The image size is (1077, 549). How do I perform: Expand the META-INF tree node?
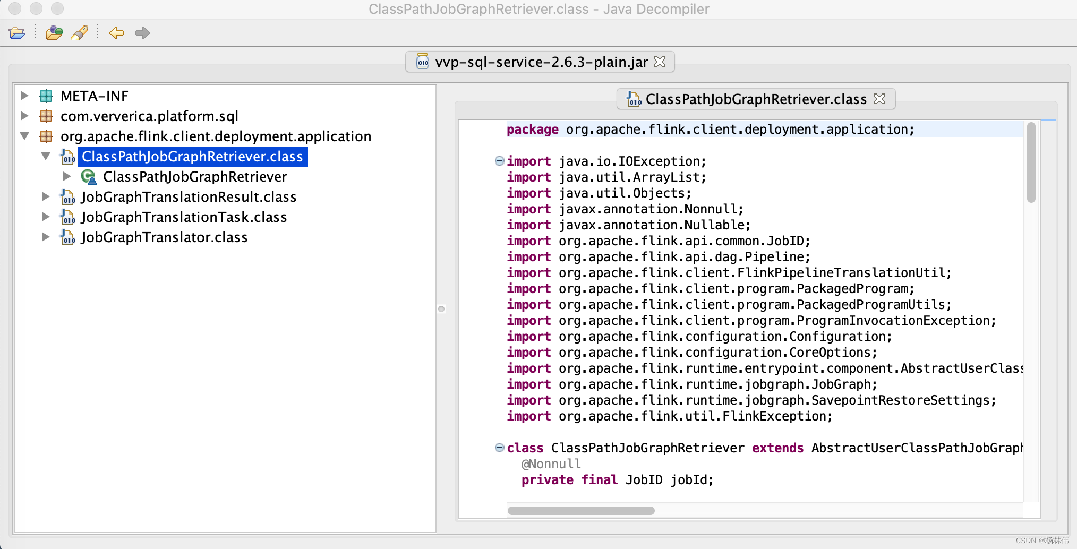[24, 96]
